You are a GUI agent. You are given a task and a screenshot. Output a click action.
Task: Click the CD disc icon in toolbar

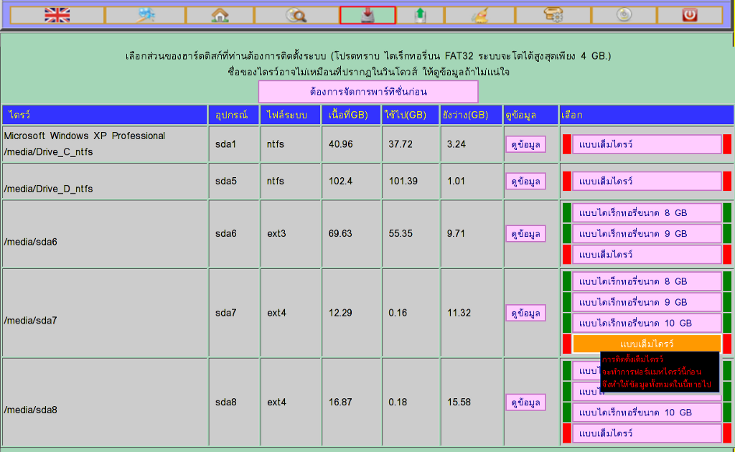[x=624, y=15]
